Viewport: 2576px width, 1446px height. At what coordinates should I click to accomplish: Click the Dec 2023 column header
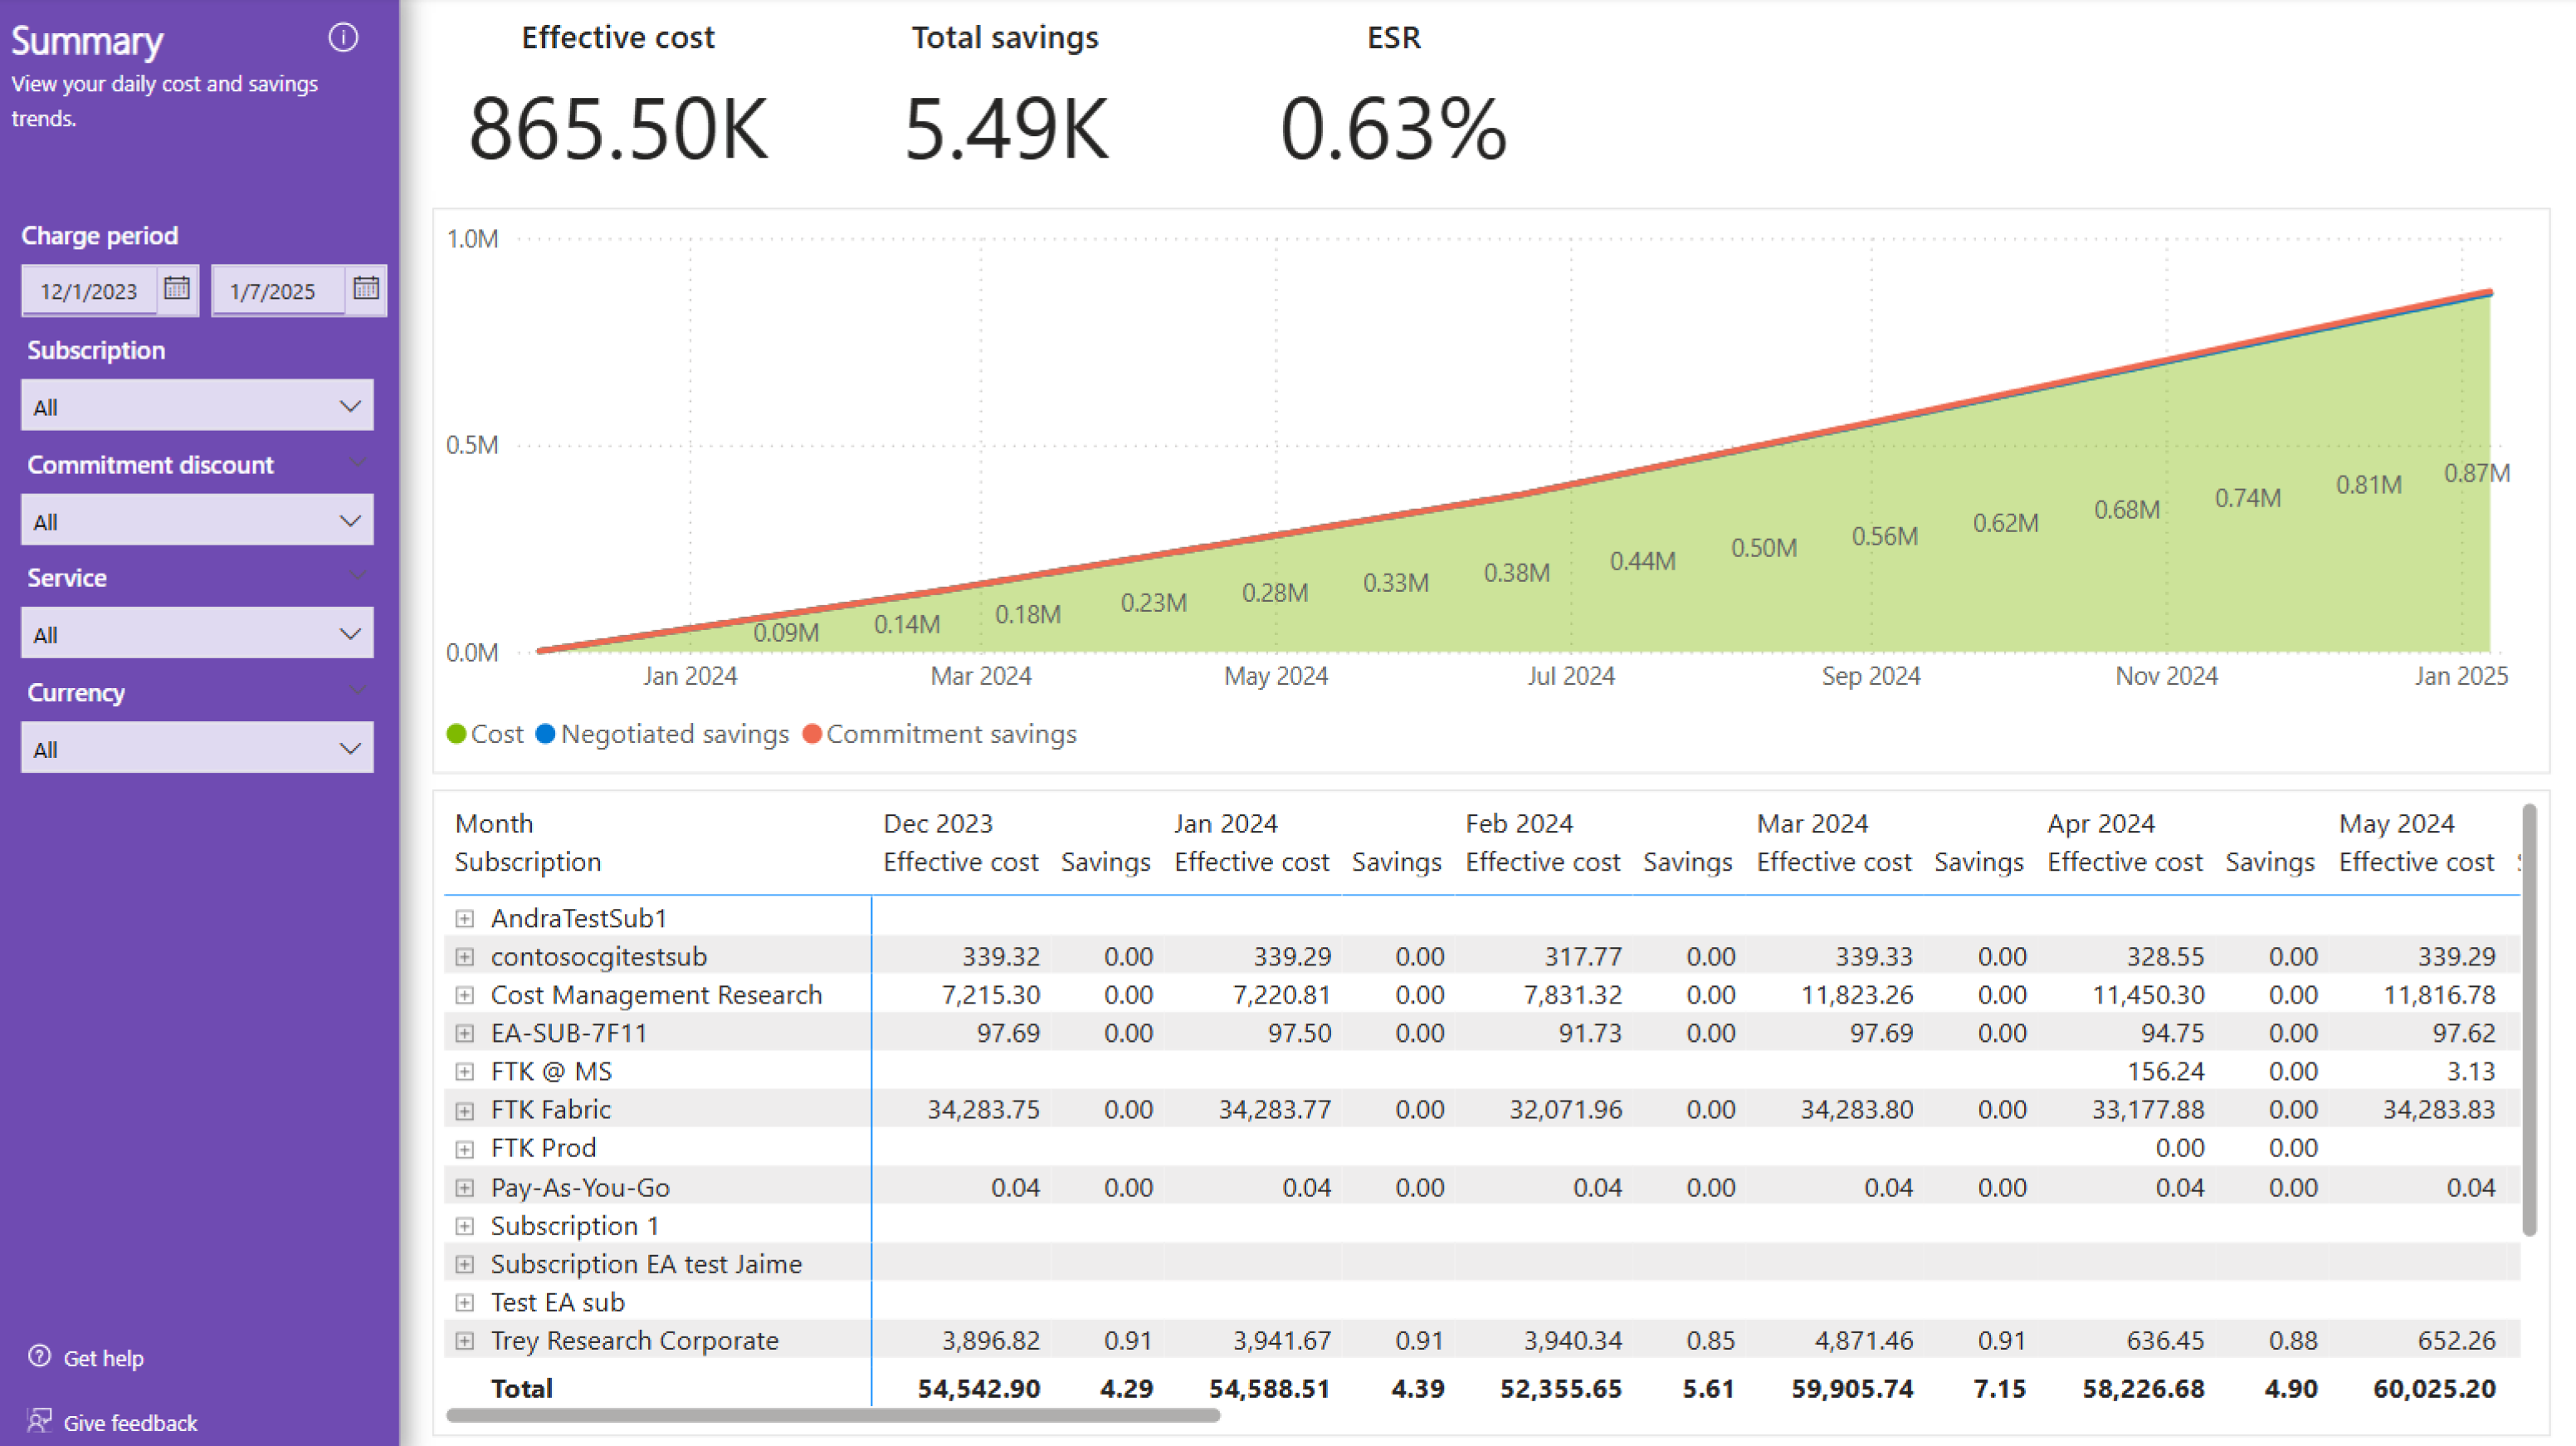(x=937, y=823)
